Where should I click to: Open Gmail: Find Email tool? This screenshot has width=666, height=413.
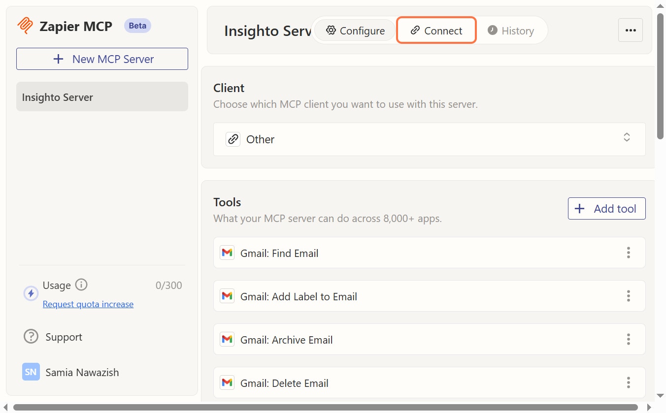pyautogui.click(x=430, y=253)
